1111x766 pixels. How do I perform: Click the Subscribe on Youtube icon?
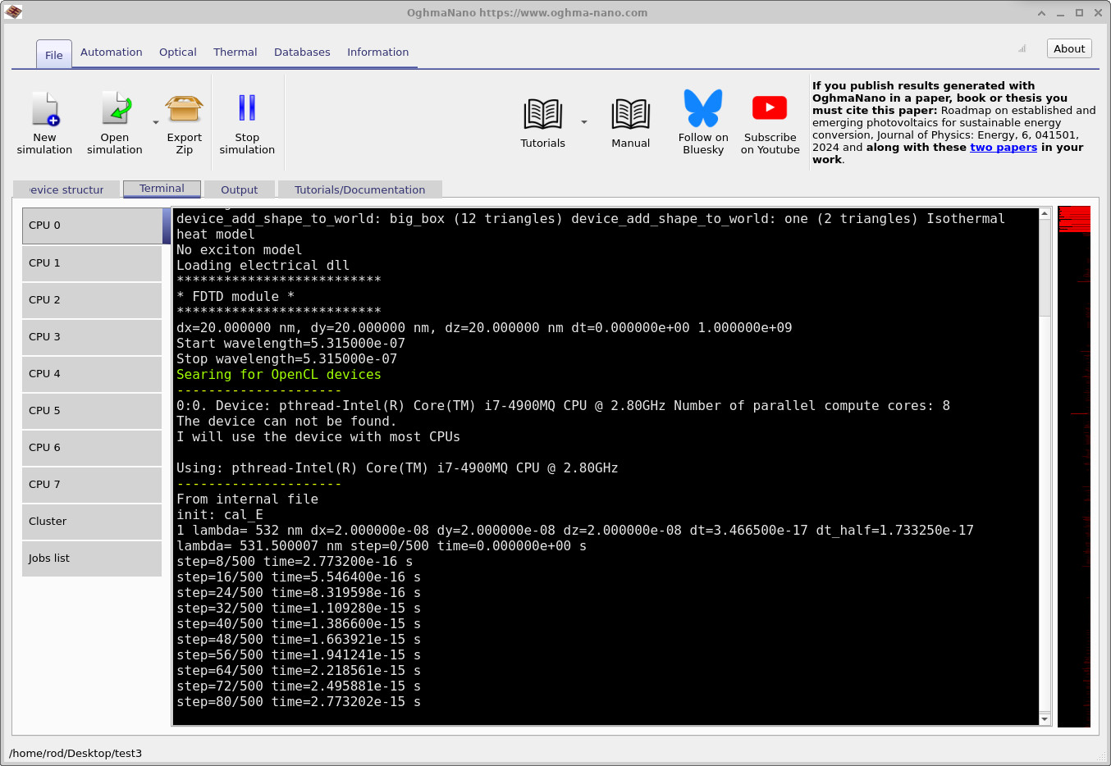pos(769,111)
